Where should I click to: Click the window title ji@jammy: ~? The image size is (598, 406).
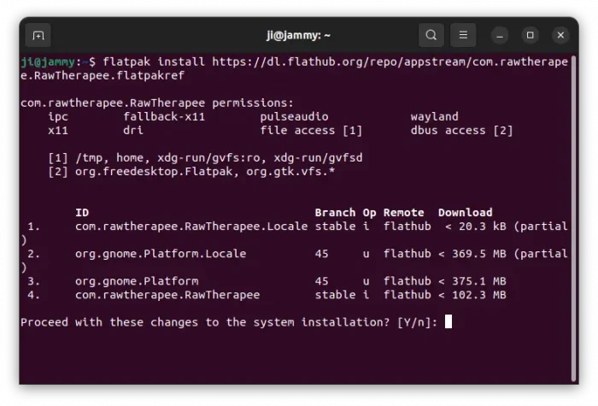pos(298,35)
